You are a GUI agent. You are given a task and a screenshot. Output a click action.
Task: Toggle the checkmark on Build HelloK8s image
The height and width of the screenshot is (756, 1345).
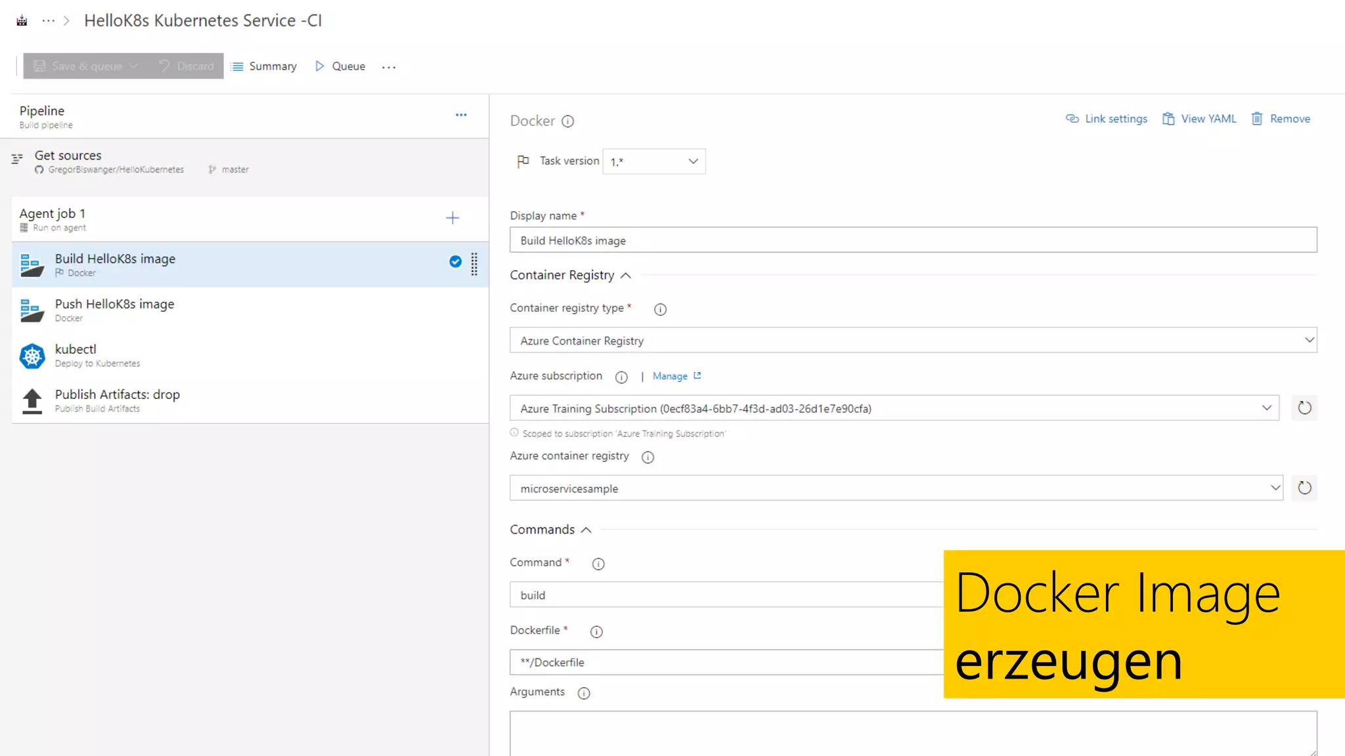(x=455, y=261)
